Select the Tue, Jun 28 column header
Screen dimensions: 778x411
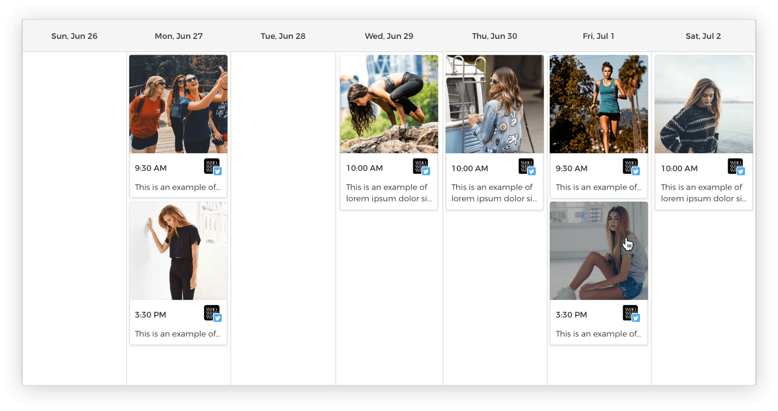[283, 36]
